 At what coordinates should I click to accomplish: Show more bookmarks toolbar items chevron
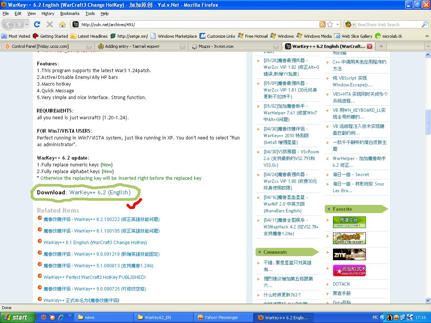tap(427, 36)
